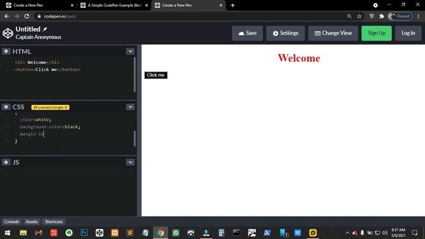Click the button tag line in HTML editor
This screenshot has height=239, width=425.
[x=48, y=69]
